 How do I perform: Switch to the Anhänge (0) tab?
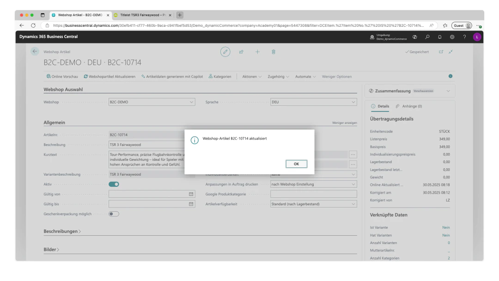click(x=409, y=106)
